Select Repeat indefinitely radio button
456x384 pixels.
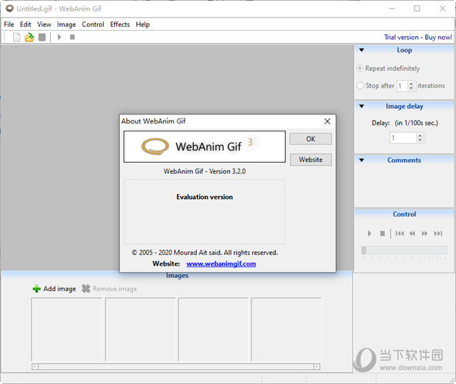coord(360,68)
